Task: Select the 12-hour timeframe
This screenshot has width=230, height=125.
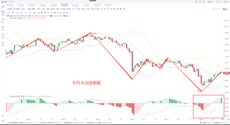Action: point(97,9)
